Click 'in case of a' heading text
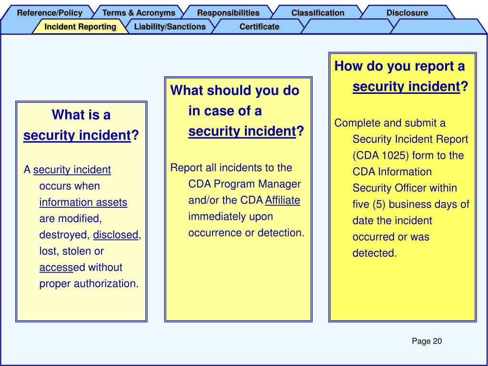The width and height of the screenshot is (488, 366). (225, 111)
